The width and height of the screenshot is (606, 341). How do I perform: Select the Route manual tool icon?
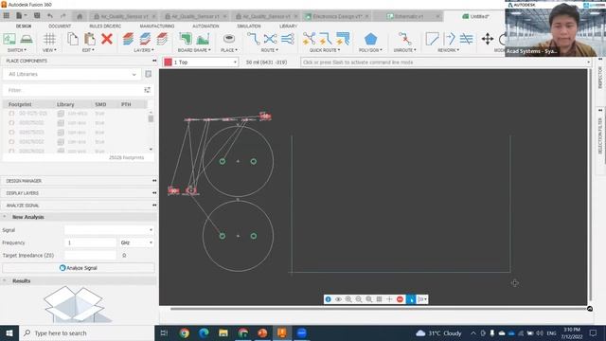click(x=253, y=39)
